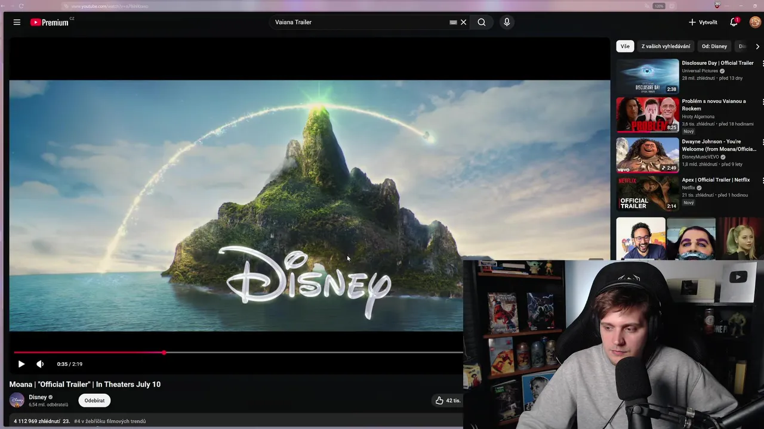Clear the search text with X
764x429 pixels.
point(463,22)
